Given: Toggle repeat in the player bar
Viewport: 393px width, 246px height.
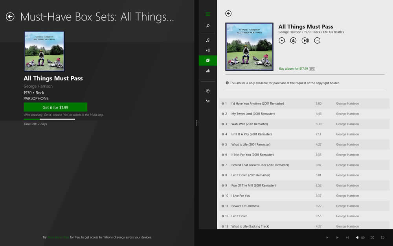Looking at the screenshot, I should coord(383,237).
